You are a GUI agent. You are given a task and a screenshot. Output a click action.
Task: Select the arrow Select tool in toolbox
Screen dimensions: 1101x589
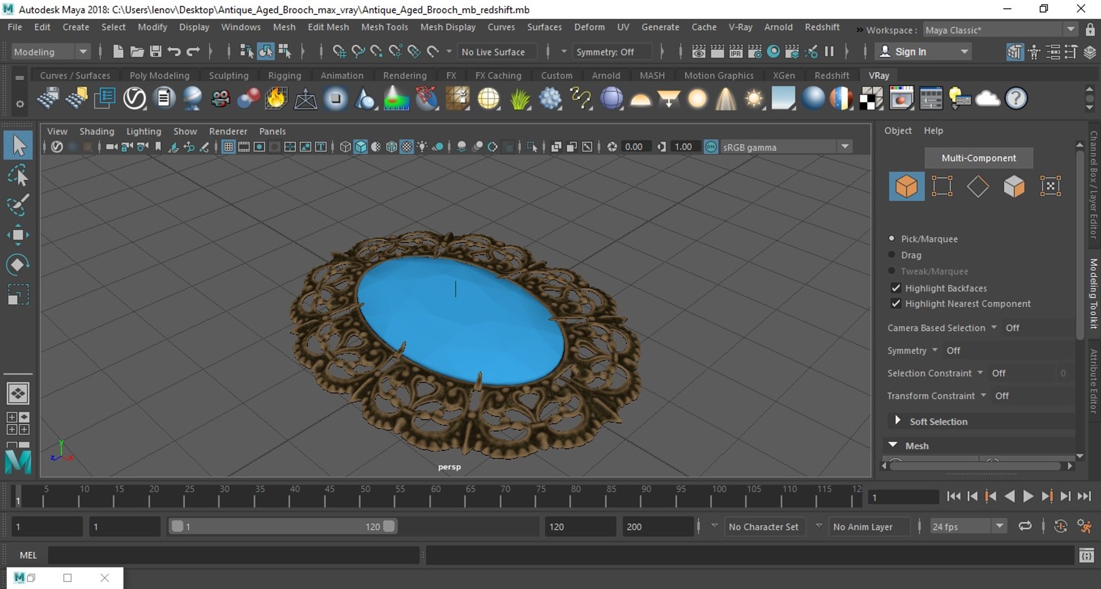18,146
